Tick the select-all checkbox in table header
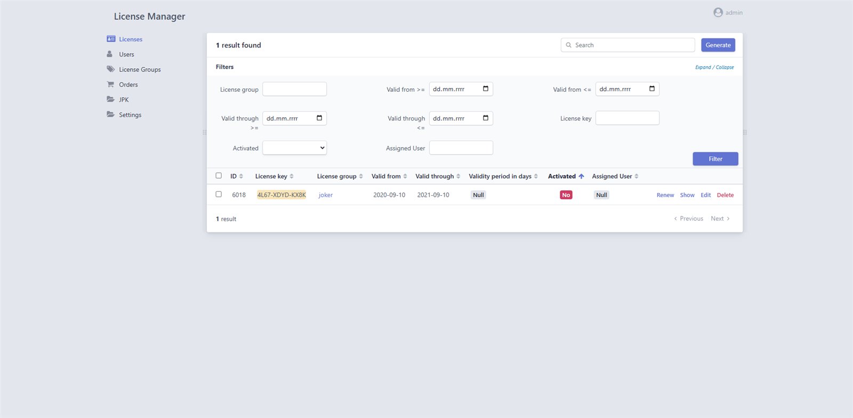 [219, 175]
